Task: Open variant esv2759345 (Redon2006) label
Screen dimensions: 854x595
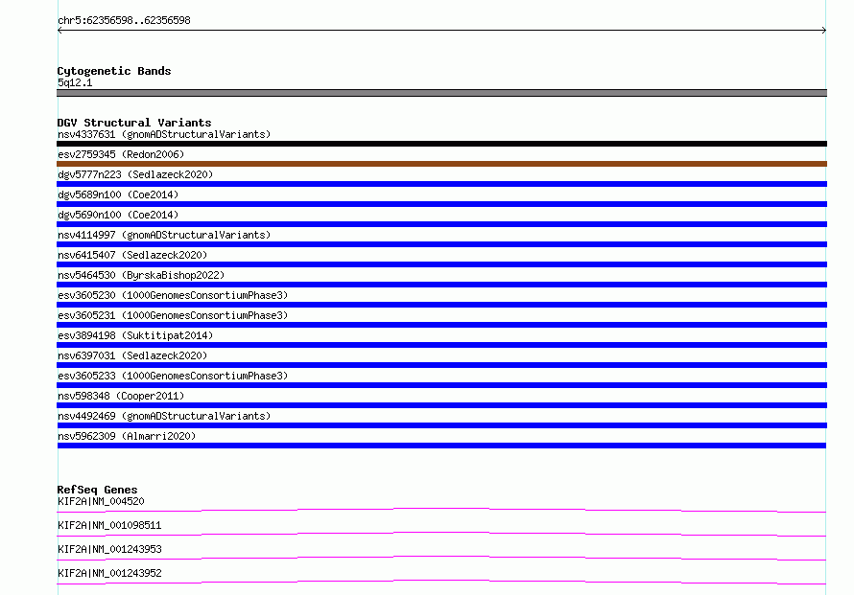Action: click(x=121, y=154)
